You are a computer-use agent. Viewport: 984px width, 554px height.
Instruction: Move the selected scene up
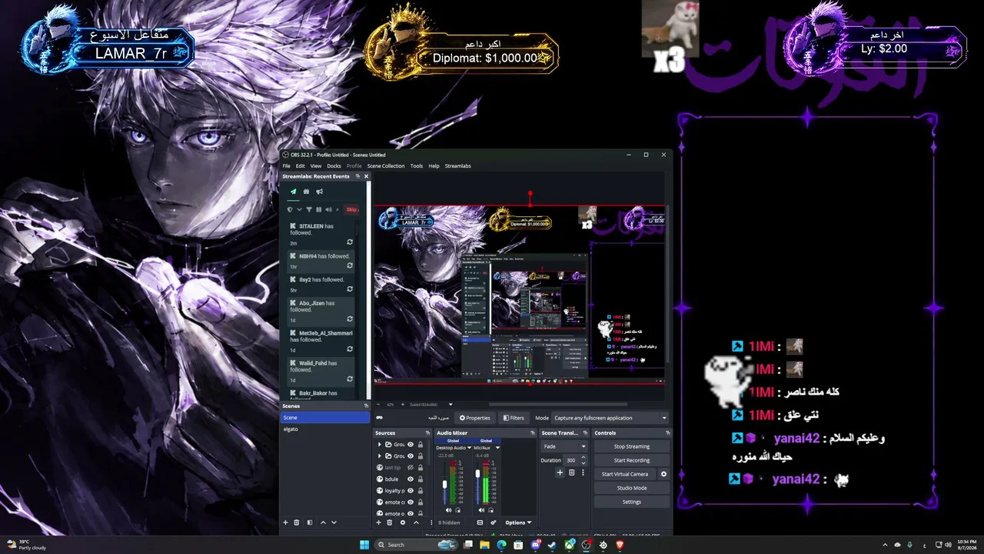click(323, 522)
